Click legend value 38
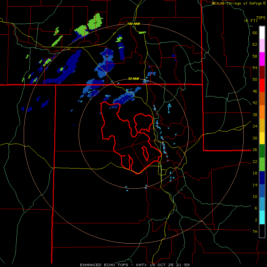This screenshot has width=267, height=267. 255,115
